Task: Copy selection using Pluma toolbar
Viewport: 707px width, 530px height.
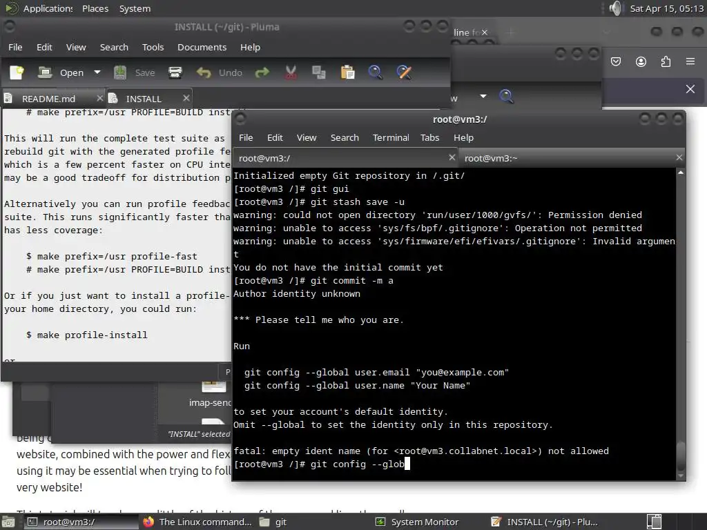Action: pos(319,72)
